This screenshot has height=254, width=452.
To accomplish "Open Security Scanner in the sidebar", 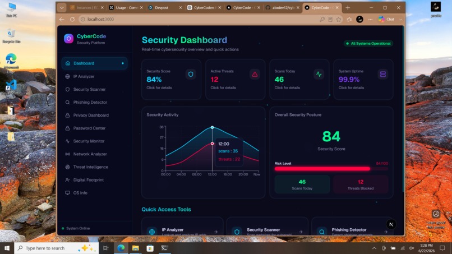I will (x=95, y=89).
